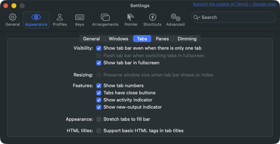
Task: Enable Stretch tabs to fill bar
Action: point(99,119)
